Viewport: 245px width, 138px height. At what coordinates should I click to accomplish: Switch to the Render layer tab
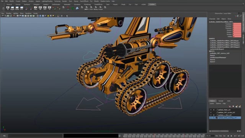221,101
